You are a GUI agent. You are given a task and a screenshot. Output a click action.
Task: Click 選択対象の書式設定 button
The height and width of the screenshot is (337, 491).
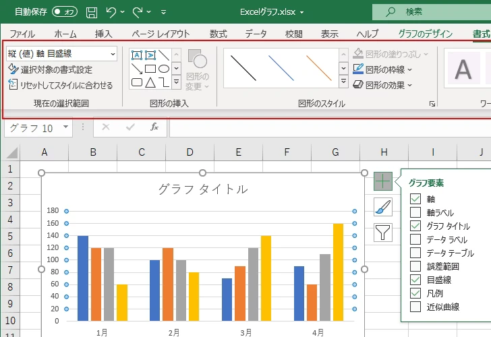pos(51,69)
